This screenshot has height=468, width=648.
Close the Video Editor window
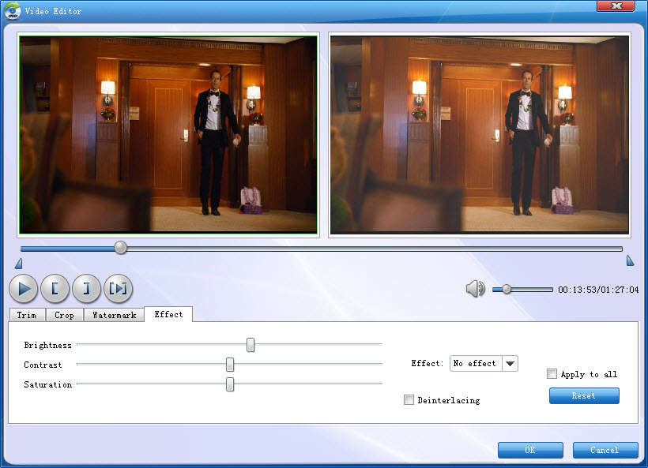tap(616, 6)
